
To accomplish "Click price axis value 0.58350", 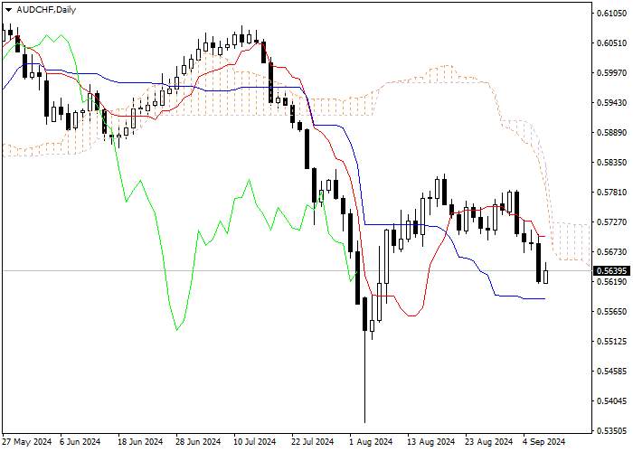I will [x=612, y=162].
